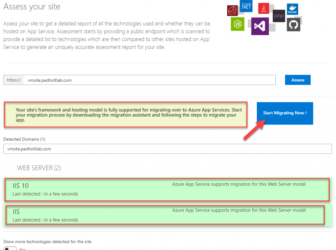Viewport: 336px width, 250px height.
Task: Click the fully supported migration notice
Action: (x=126, y=115)
